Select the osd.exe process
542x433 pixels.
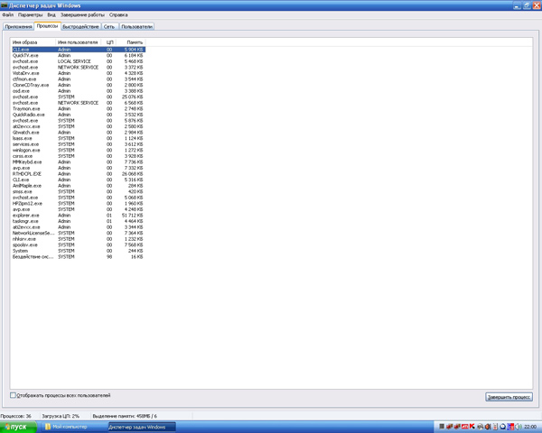(78, 91)
